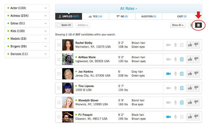Give Joe Harkins a thumbs up

[x=190, y=74]
